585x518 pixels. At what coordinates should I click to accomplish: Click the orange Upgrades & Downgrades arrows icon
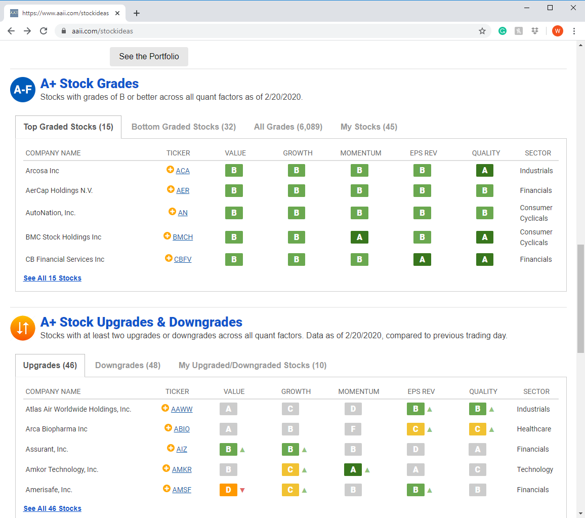(x=23, y=328)
